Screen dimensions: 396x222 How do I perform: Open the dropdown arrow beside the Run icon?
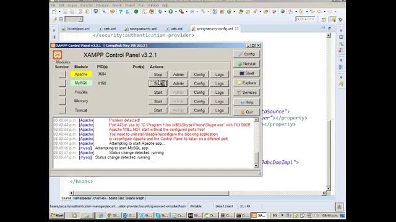click(176, 12)
